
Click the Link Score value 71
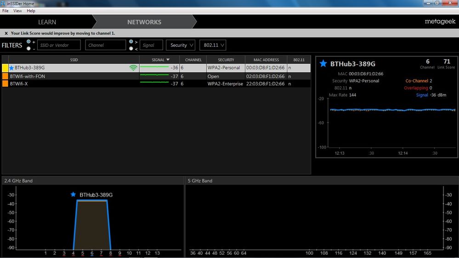[x=447, y=62]
